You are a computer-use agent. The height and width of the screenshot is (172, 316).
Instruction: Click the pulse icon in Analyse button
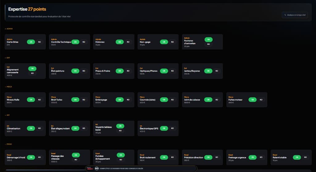(285, 15)
